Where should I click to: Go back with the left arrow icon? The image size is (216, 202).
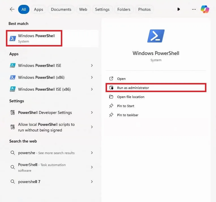(12, 9)
